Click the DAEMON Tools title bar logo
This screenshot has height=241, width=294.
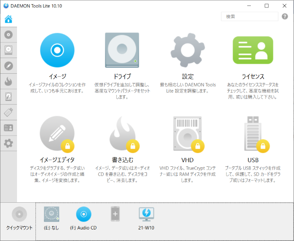tap(6, 6)
